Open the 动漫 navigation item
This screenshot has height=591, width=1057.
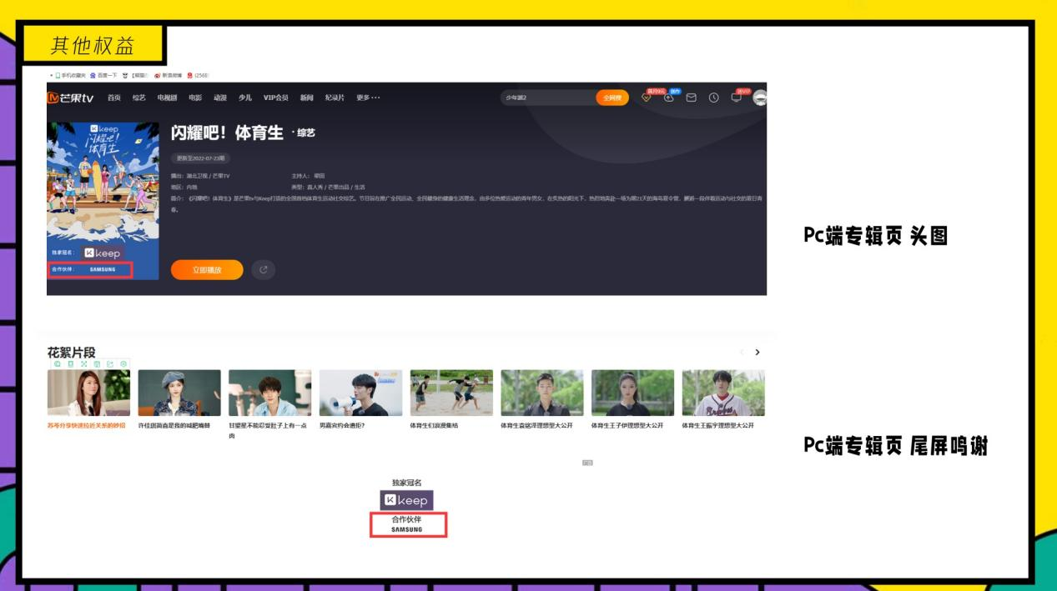[219, 98]
